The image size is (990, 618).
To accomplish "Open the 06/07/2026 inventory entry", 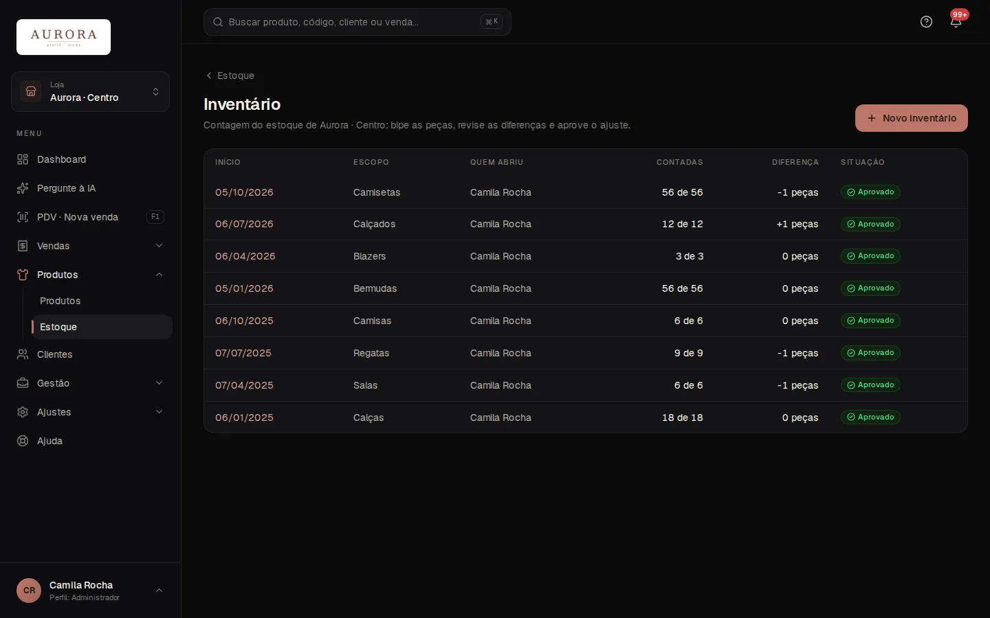I will (244, 224).
